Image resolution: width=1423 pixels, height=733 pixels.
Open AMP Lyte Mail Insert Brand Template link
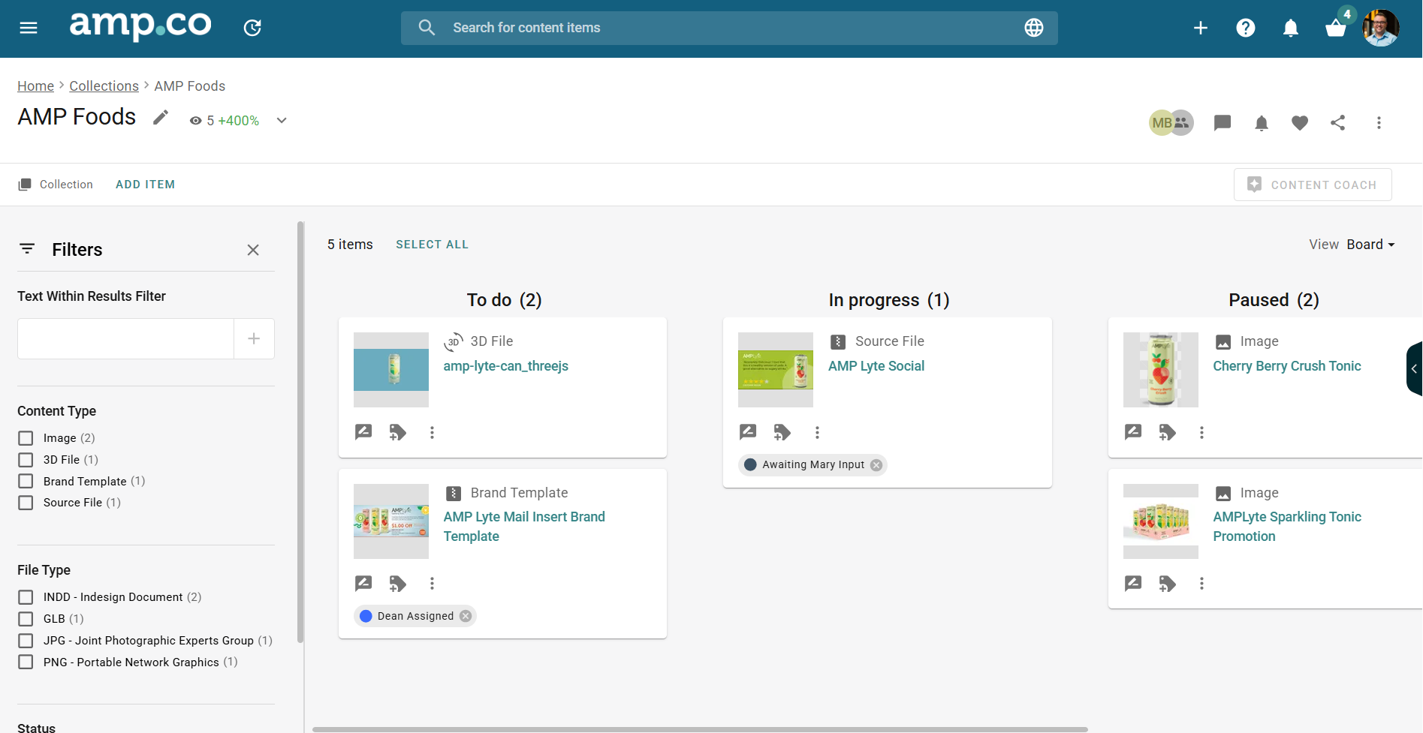pyautogui.click(x=524, y=527)
